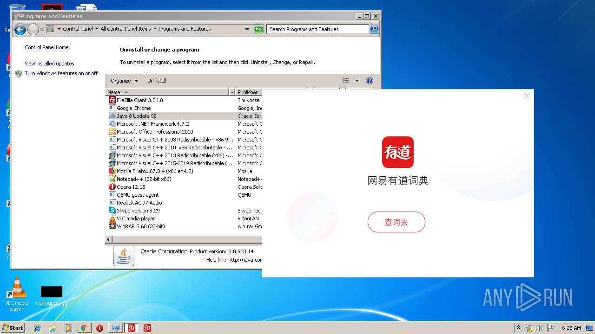Open Windows Explorer folder in taskbar
This screenshot has width=595, height=334.
point(53,328)
